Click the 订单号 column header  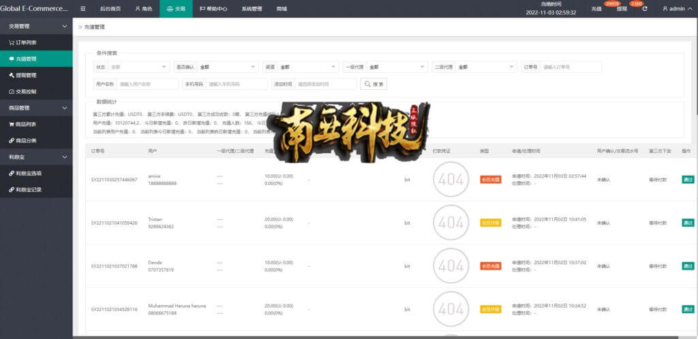97,151
